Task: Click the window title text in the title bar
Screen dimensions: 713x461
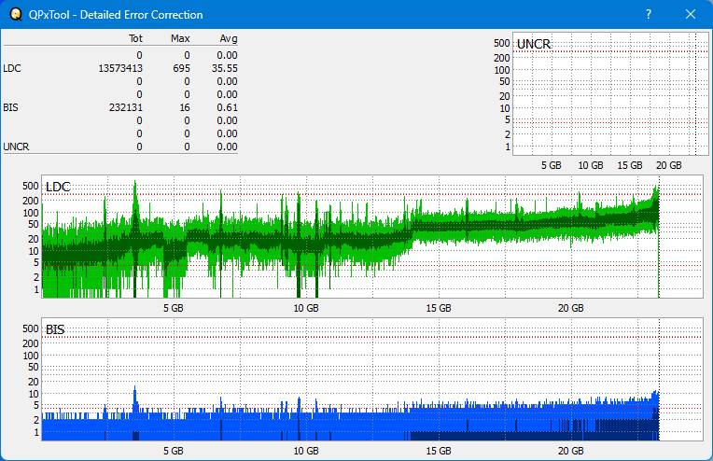Action: (x=116, y=15)
